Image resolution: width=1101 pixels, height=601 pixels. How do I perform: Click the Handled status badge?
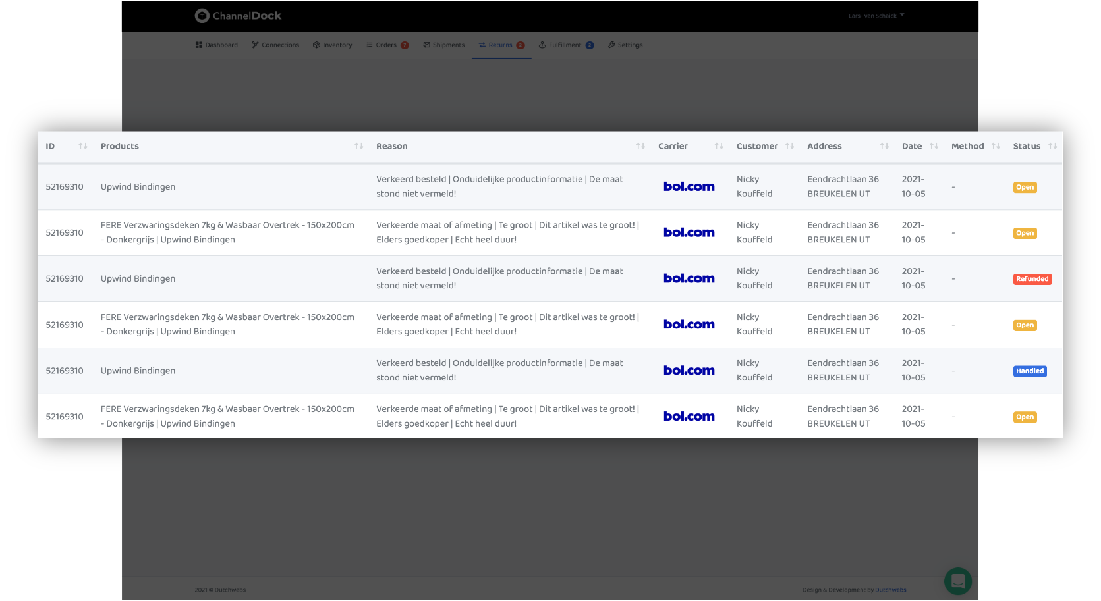click(x=1030, y=371)
